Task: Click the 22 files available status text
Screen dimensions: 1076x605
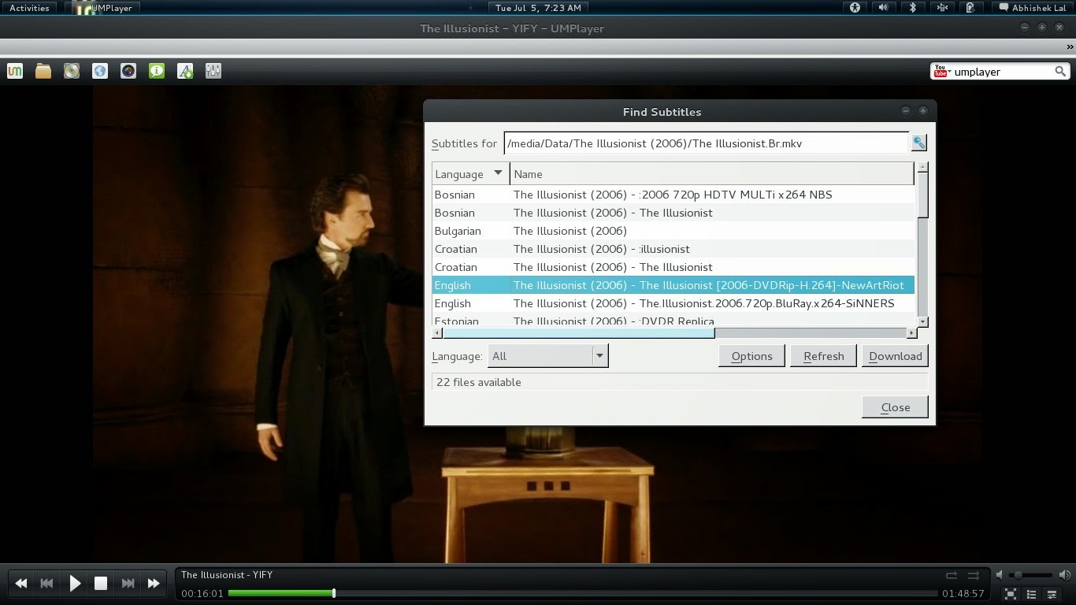Action: coord(479,382)
